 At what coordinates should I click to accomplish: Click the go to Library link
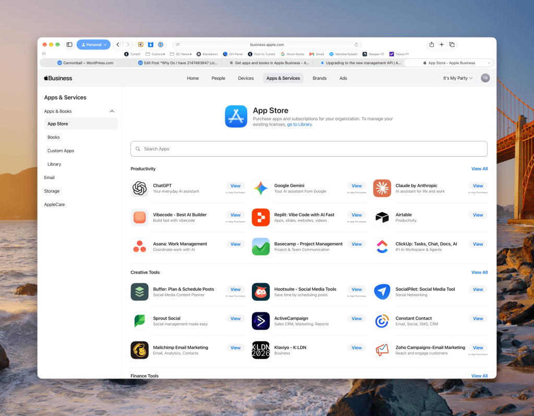click(299, 124)
